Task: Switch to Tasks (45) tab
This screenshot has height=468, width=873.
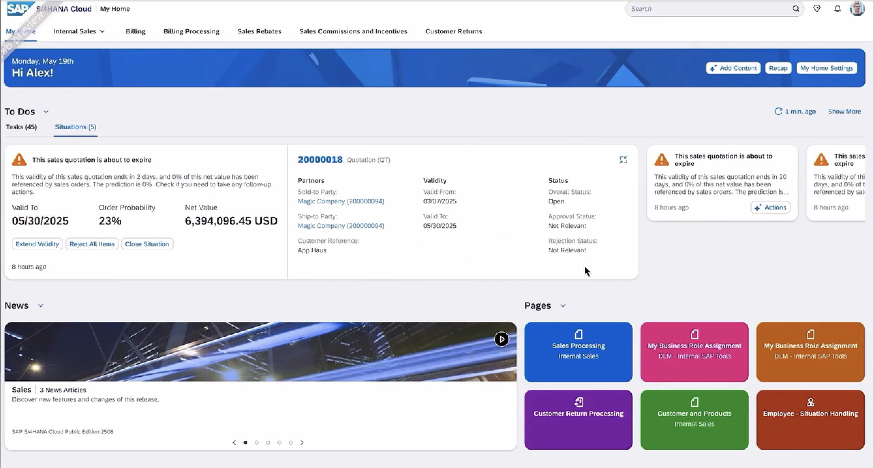Action: tap(21, 127)
